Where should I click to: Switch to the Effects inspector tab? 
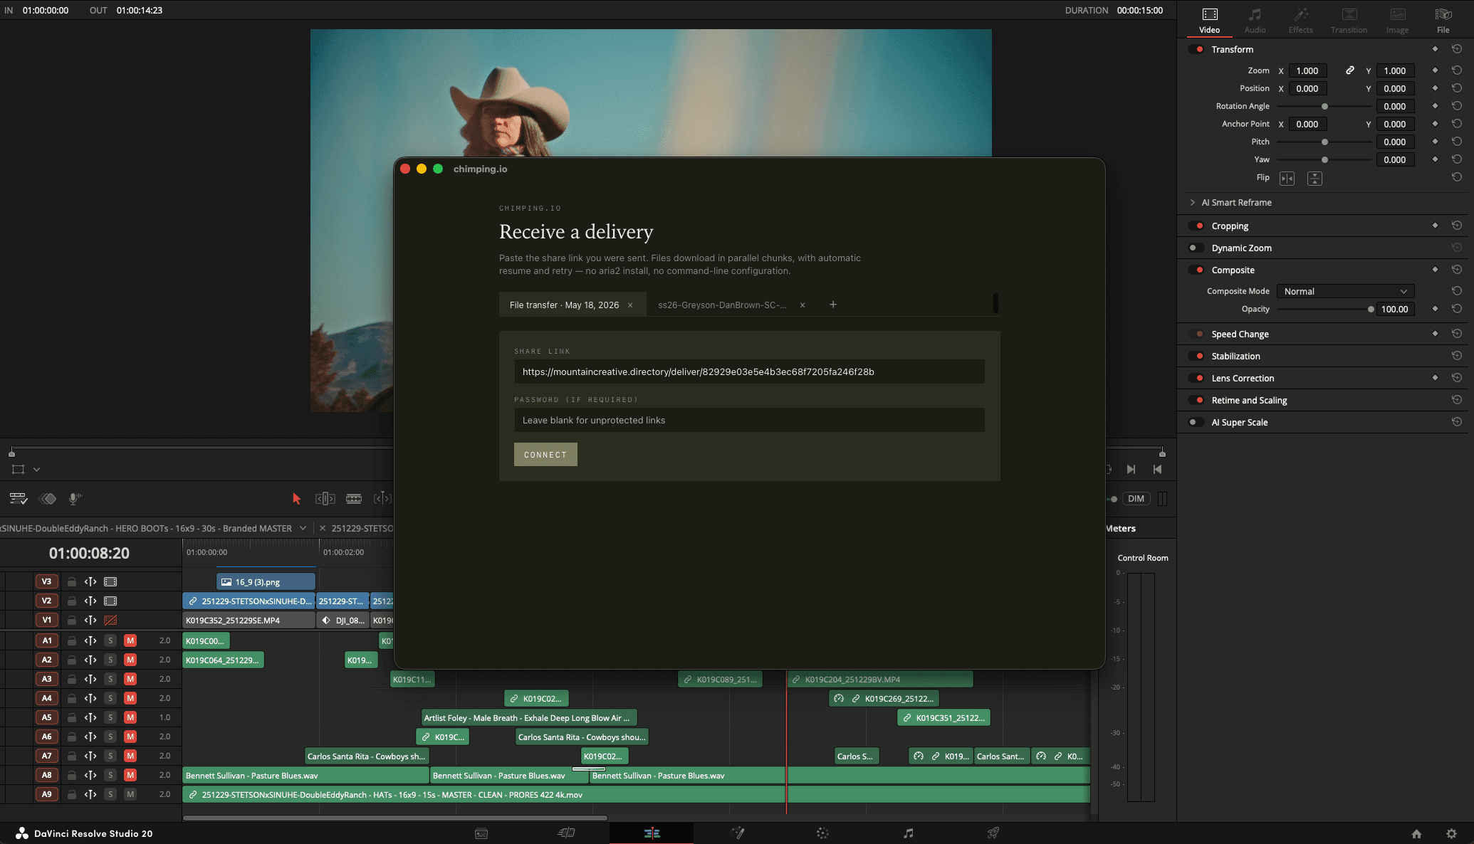click(x=1300, y=21)
